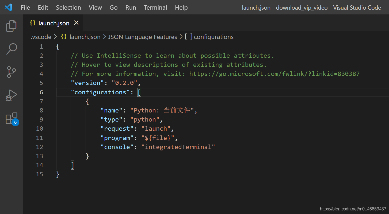This screenshot has width=389, height=214.
Task: Click the extensions update count badge
Action: (x=15, y=122)
